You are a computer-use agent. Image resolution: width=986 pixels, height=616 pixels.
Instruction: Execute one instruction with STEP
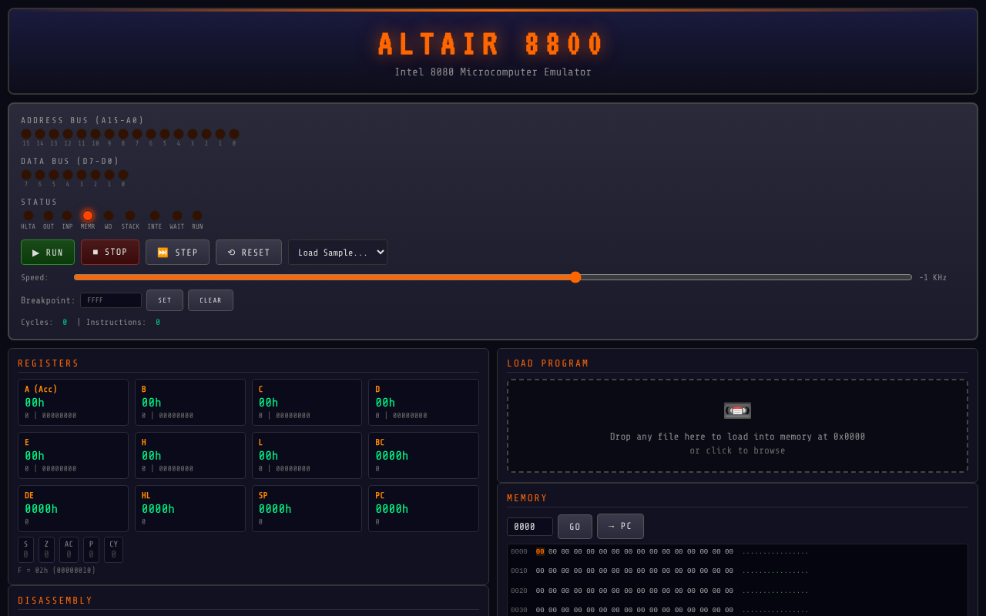point(177,253)
